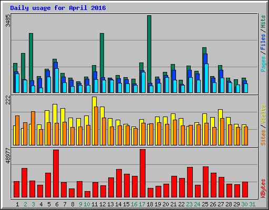
Task: Click the 48977 KBytes axis value
Action: [8, 155]
